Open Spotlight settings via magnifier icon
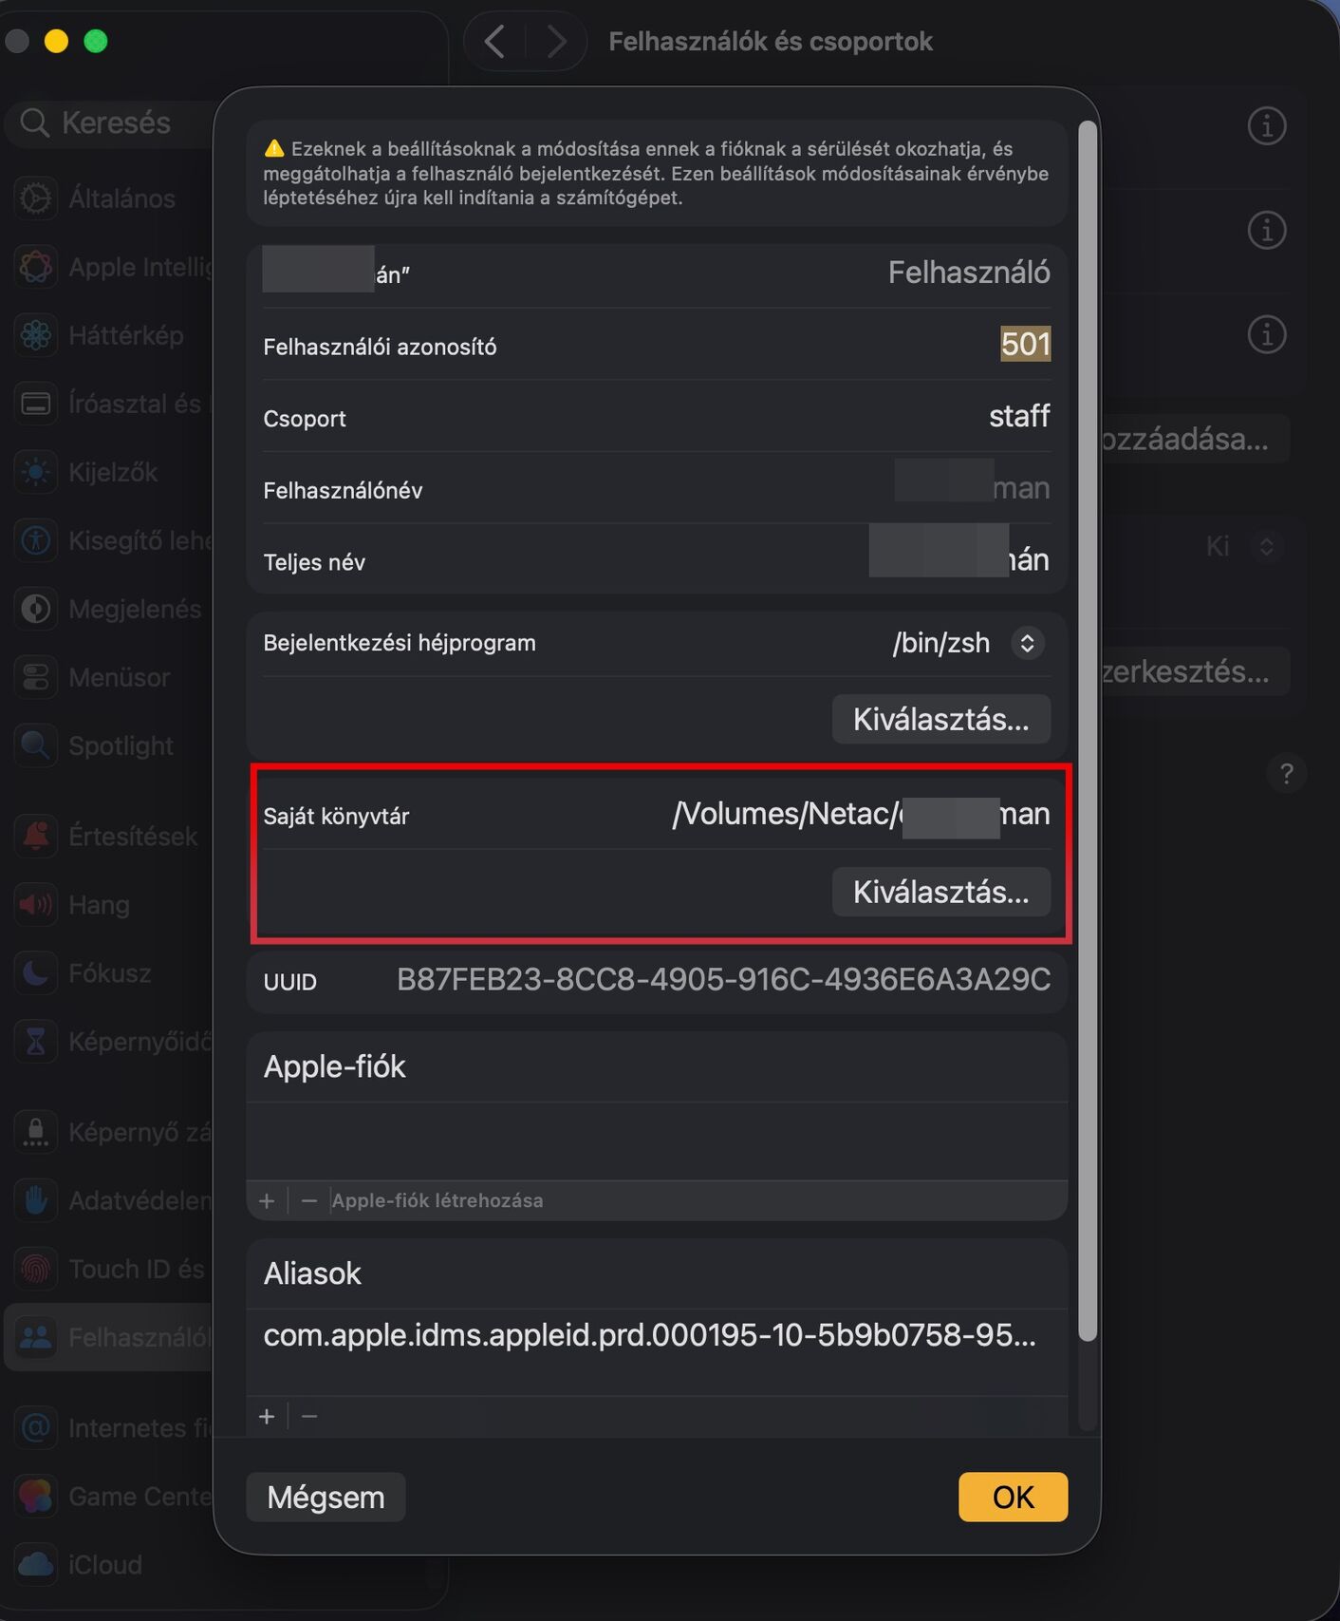The width and height of the screenshot is (1340, 1621). point(36,745)
